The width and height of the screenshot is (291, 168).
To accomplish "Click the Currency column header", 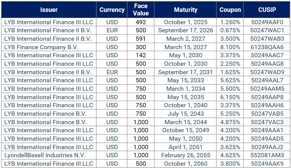I will point(112,10).
